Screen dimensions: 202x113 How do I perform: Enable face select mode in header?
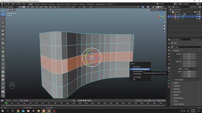(24, 7)
